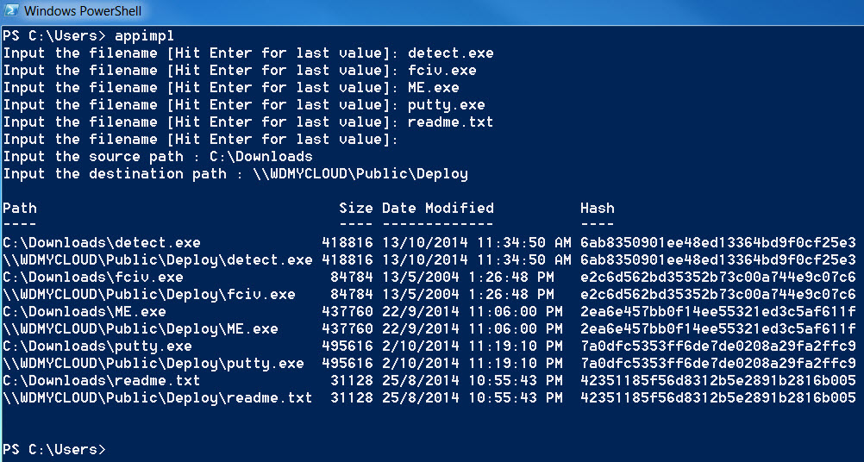Click the C:\Downloads\ME.exe row path
Viewport: 864px width, 462px height.
pos(85,312)
